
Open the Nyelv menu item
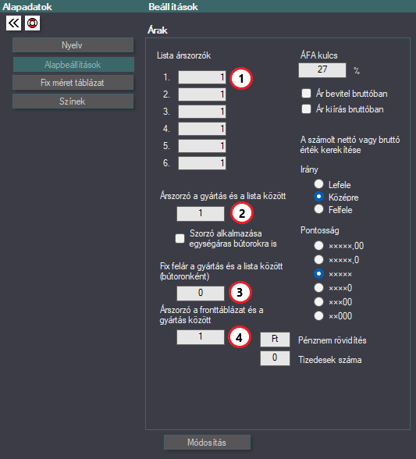coord(73,45)
